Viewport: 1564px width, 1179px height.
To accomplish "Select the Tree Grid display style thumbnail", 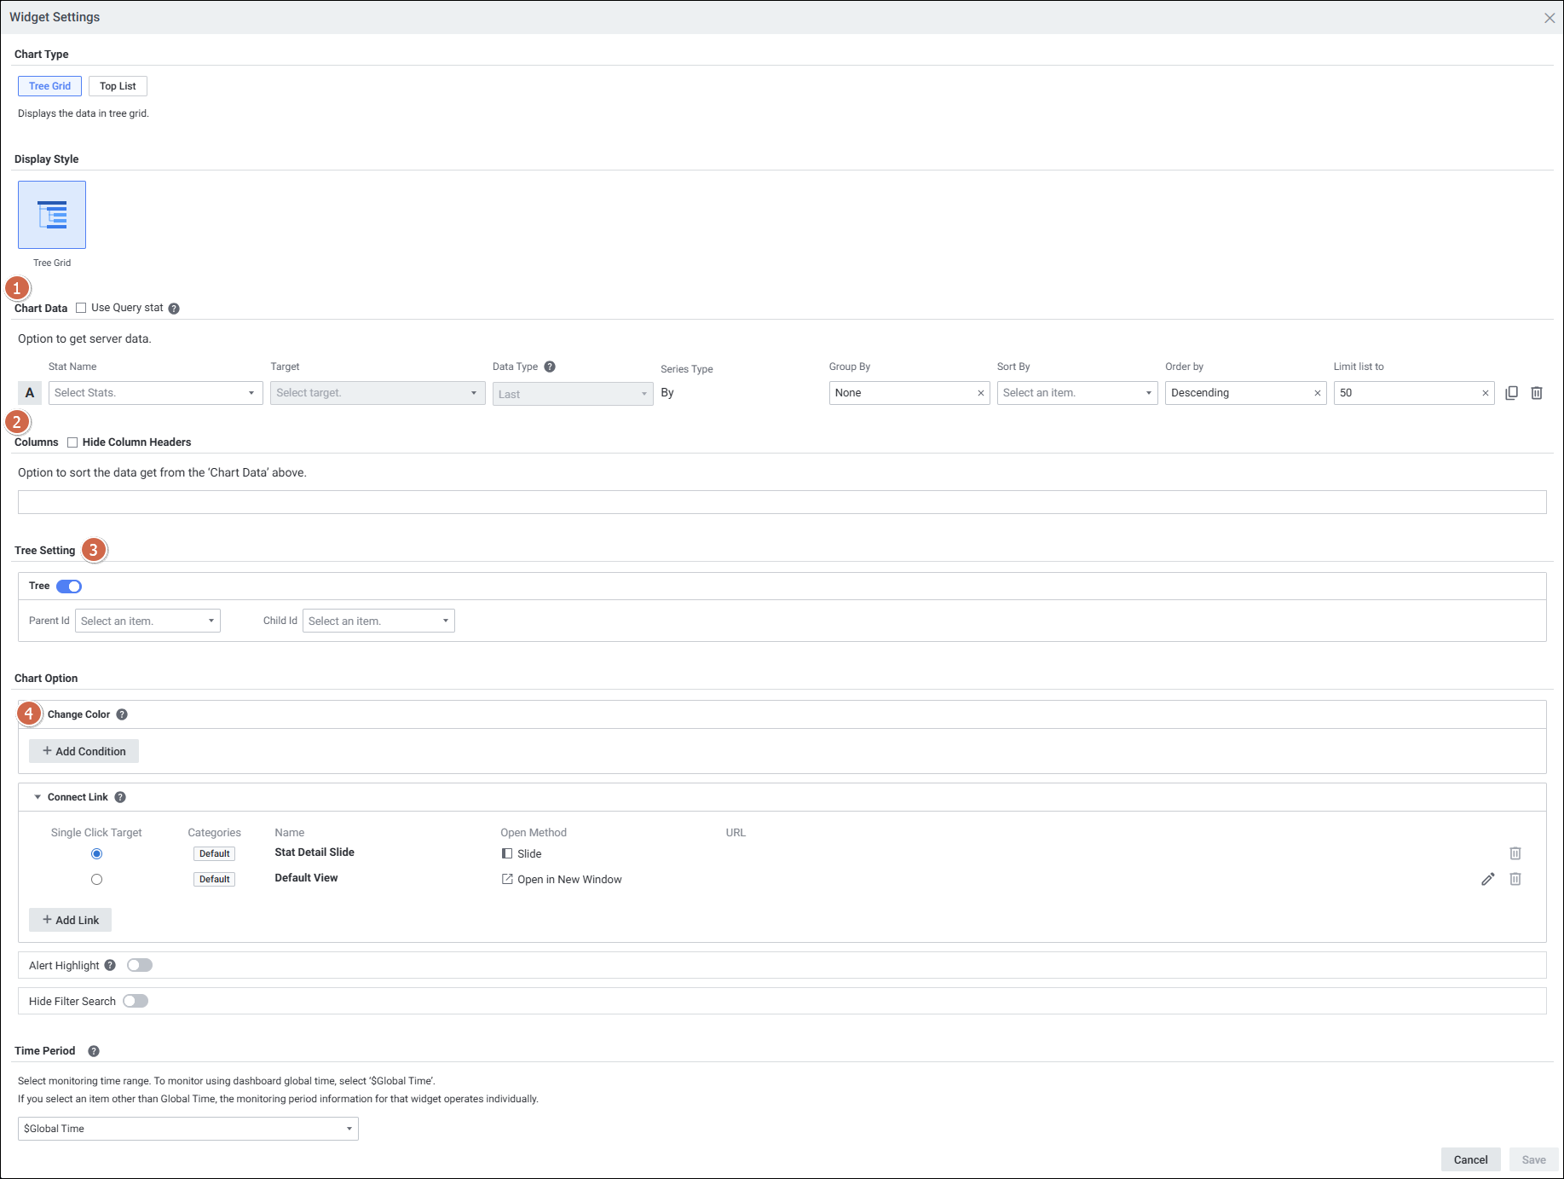I will [52, 215].
